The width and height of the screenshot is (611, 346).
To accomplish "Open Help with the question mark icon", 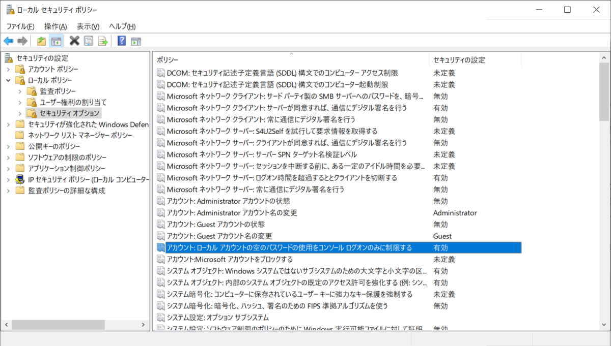I will click(122, 41).
